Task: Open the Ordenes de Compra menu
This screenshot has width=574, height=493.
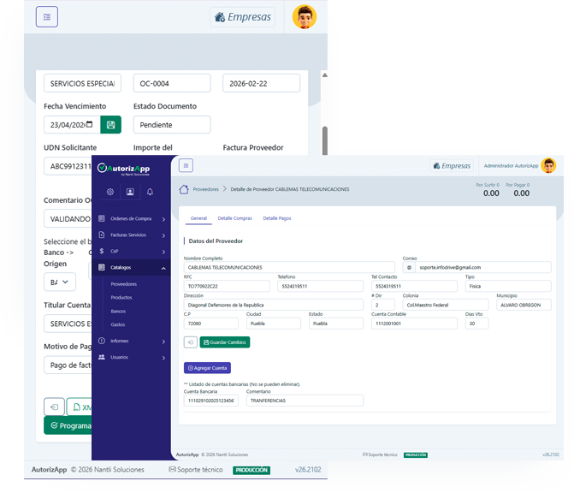Action: click(131, 218)
